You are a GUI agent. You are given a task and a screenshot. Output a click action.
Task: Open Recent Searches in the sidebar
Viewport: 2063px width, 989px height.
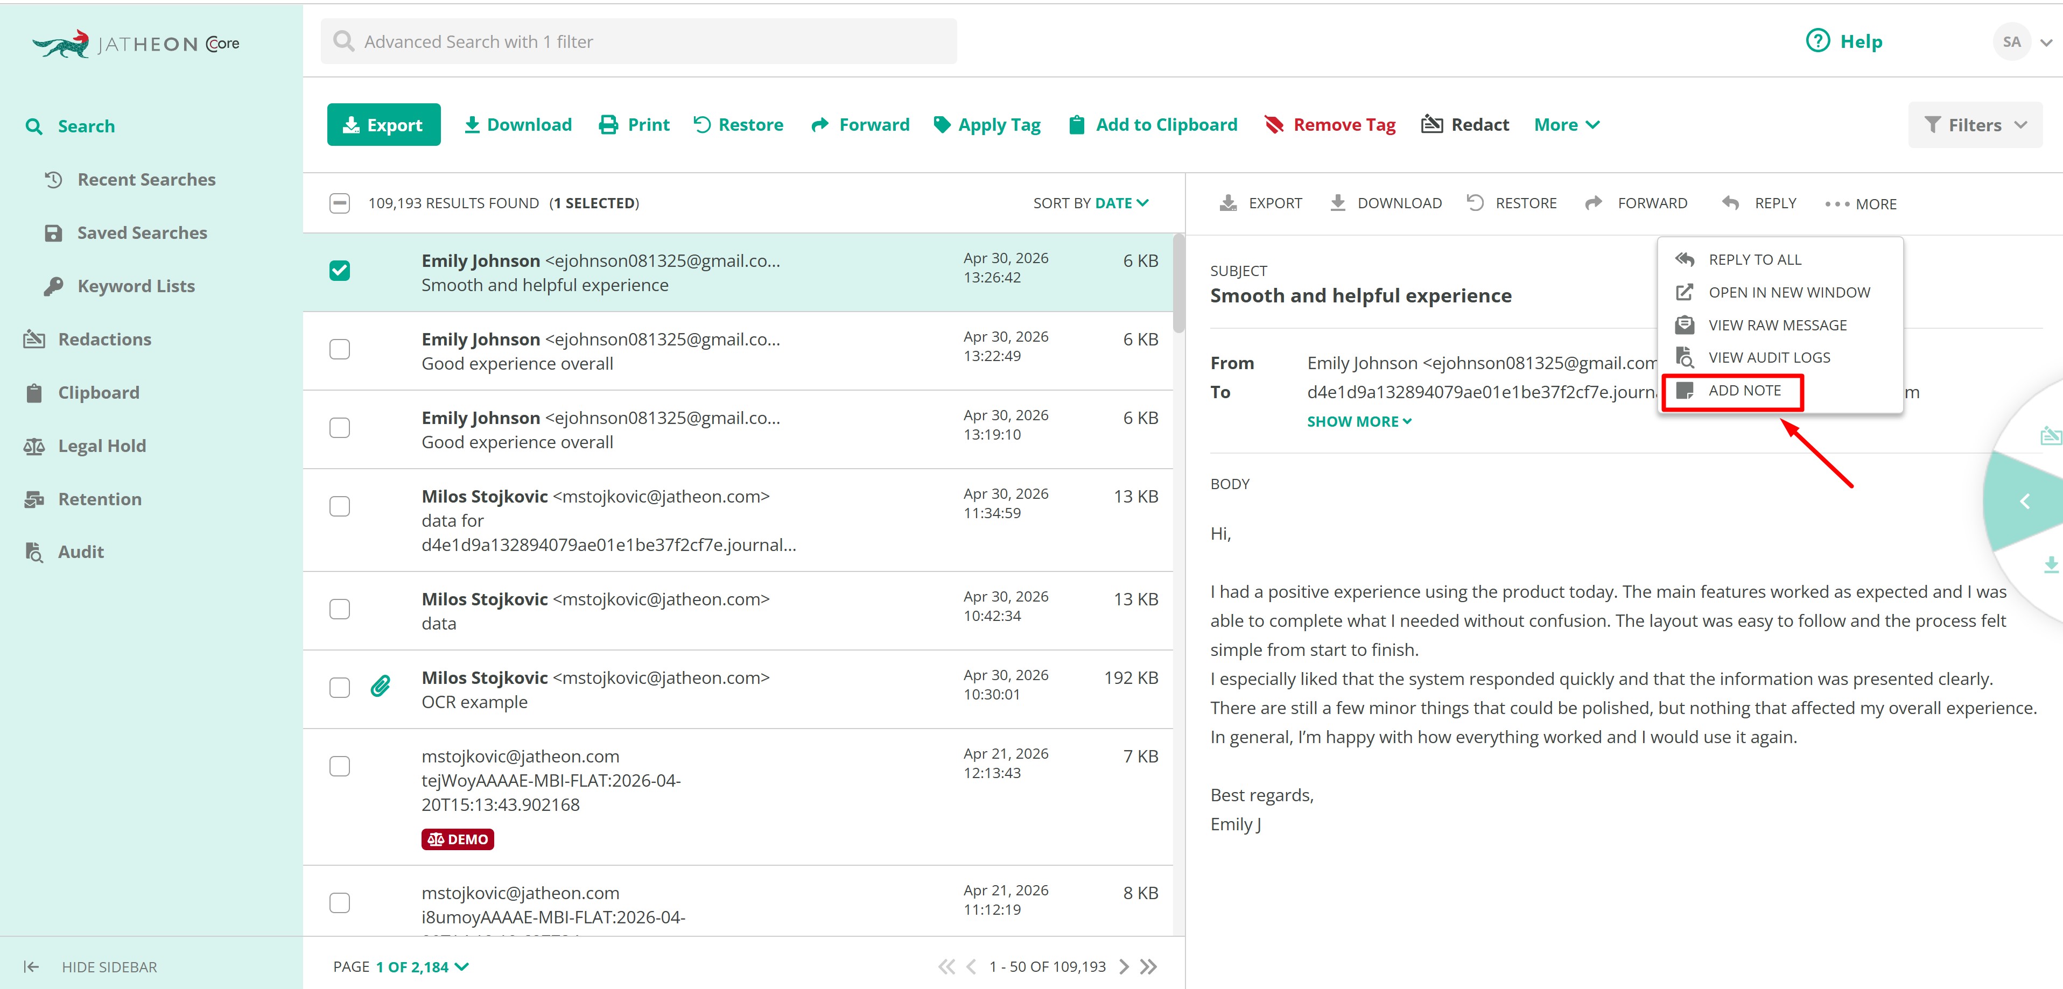click(x=130, y=180)
